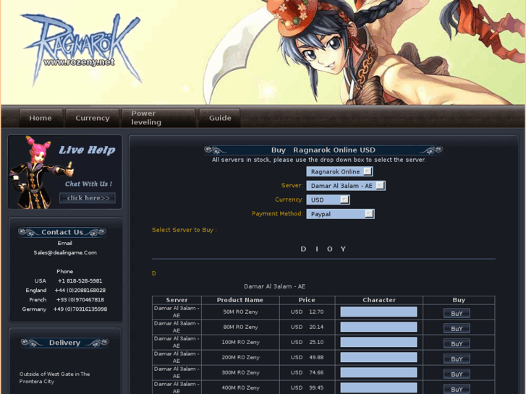Click USA phone number +1 818-528-5981
This screenshot has height=394, width=526.
click(80, 280)
